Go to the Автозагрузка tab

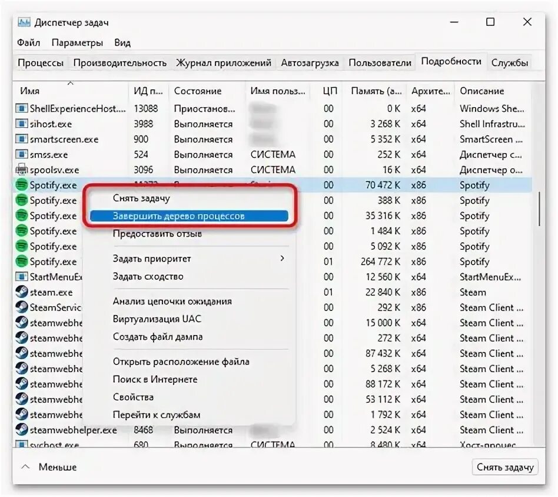310,62
